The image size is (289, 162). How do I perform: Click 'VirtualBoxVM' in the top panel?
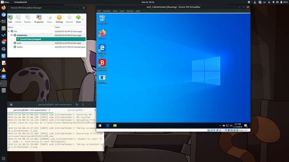click(x=20, y=2)
